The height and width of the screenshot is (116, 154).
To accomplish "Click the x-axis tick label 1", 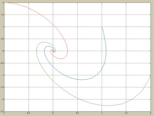I will 102,113.
